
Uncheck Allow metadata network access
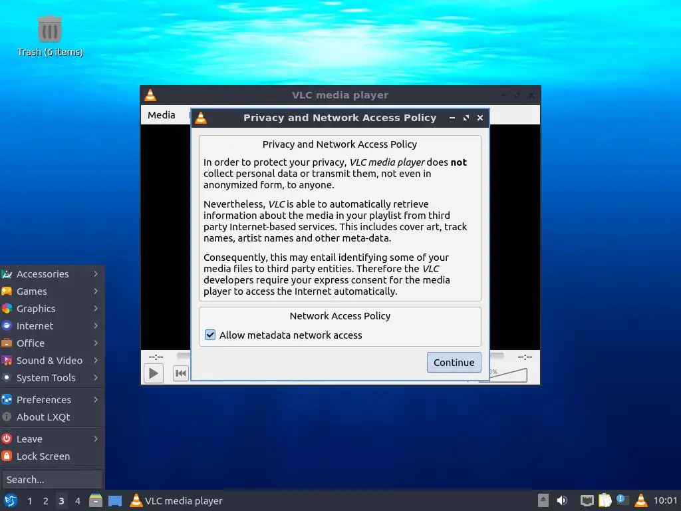click(x=210, y=335)
